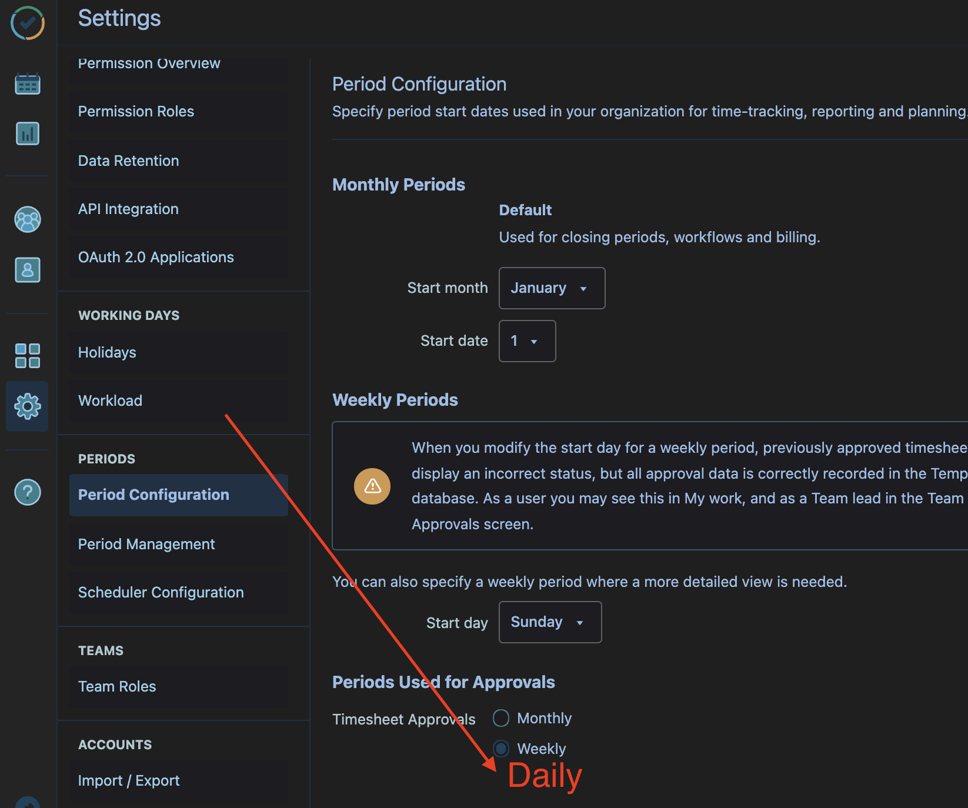Viewport: 968px width, 808px height.
Task: Open Scheduler Configuration menu item
Action: (161, 592)
